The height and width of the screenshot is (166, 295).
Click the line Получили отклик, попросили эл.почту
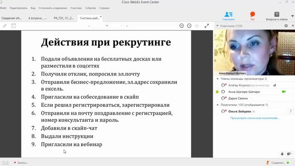(x=90, y=74)
